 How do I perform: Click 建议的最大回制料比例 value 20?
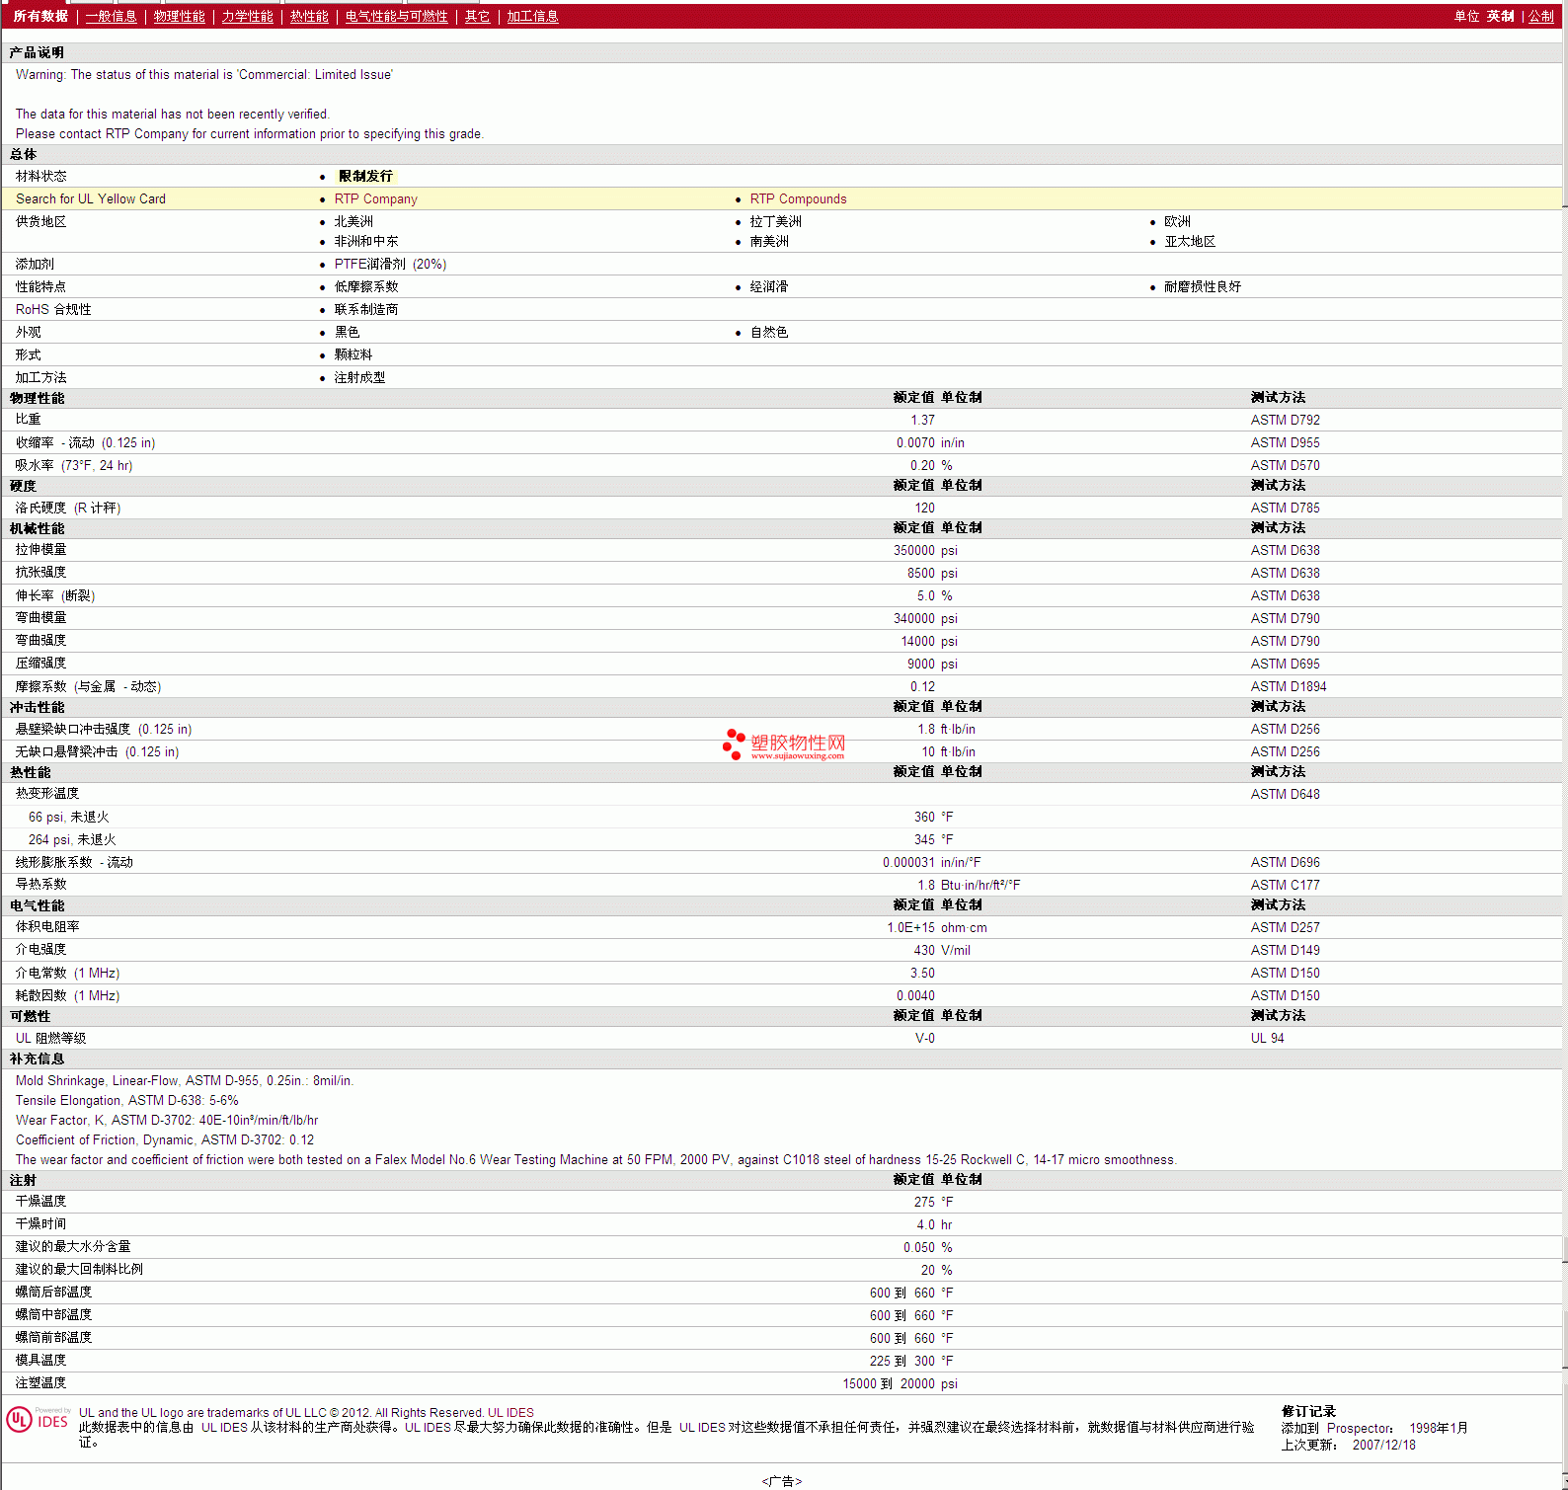point(928,1271)
